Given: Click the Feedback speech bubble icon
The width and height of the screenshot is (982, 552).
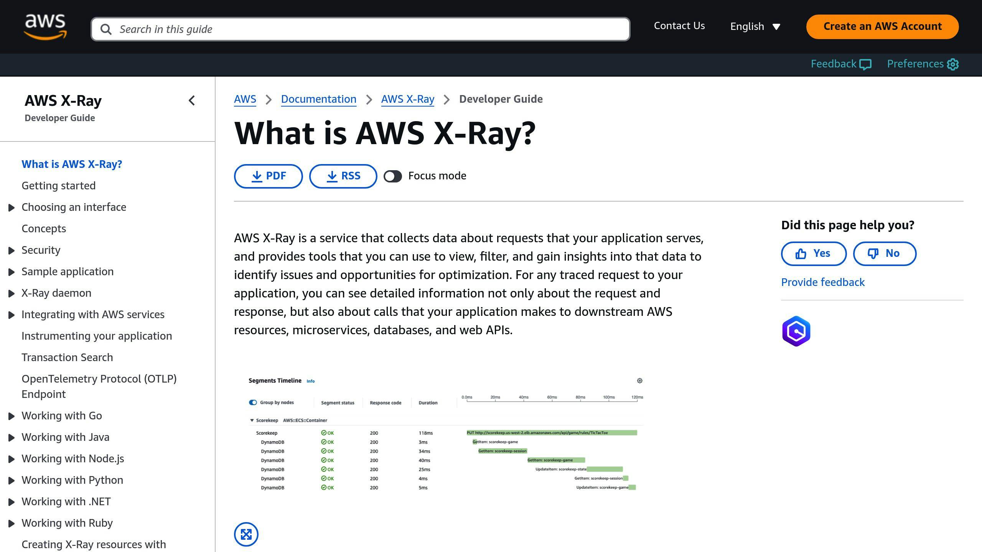Looking at the screenshot, I should click(x=865, y=64).
